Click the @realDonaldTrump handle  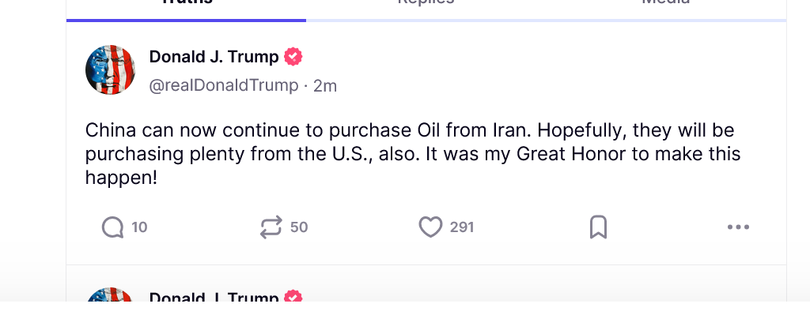[224, 85]
